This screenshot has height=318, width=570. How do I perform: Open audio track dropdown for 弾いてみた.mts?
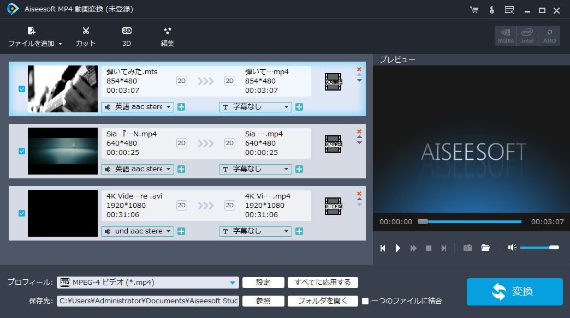coord(138,107)
